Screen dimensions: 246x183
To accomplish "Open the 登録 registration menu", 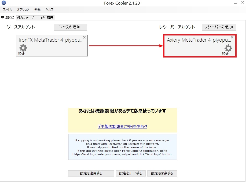I will pos(37,9).
